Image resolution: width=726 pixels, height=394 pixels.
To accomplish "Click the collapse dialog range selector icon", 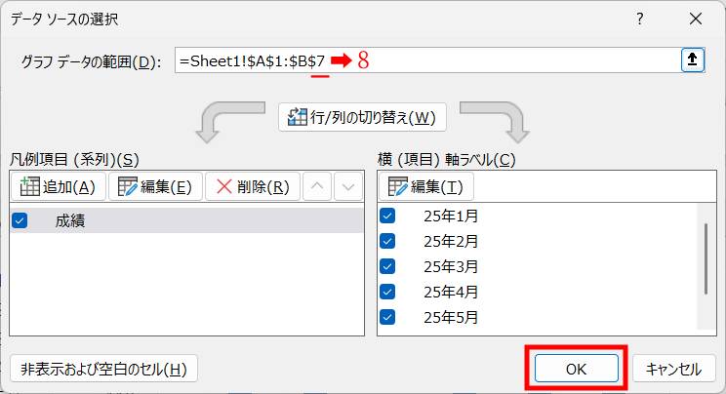I will [x=693, y=60].
